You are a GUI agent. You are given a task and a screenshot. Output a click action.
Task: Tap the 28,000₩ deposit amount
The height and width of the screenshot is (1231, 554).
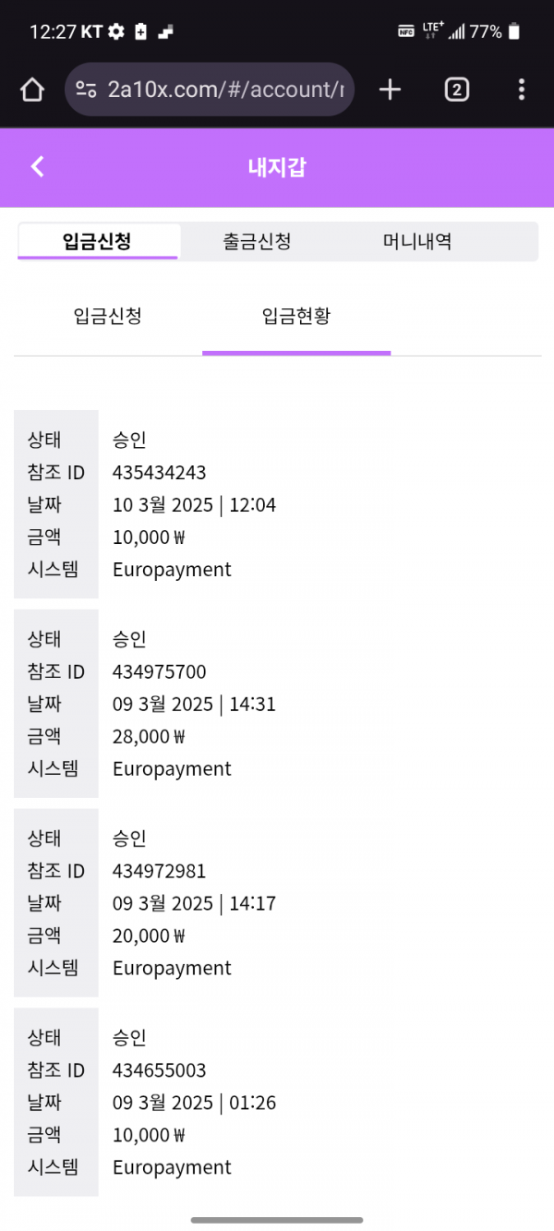(149, 737)
